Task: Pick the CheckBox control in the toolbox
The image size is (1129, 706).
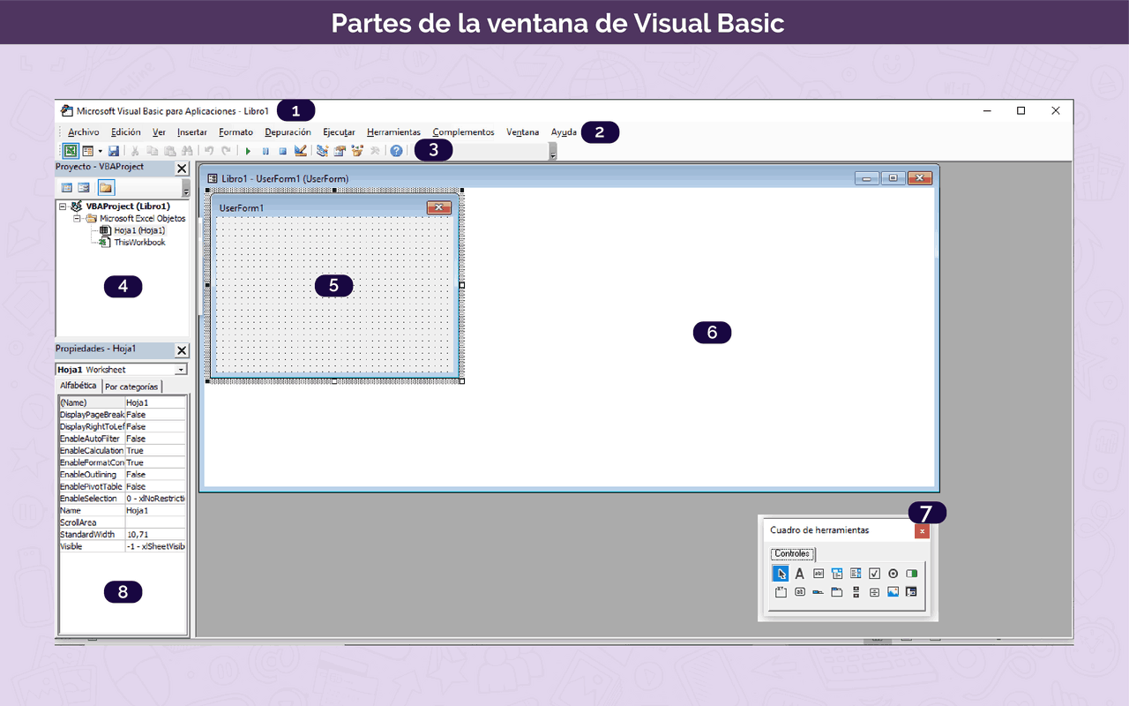Action: coord(874,574)
